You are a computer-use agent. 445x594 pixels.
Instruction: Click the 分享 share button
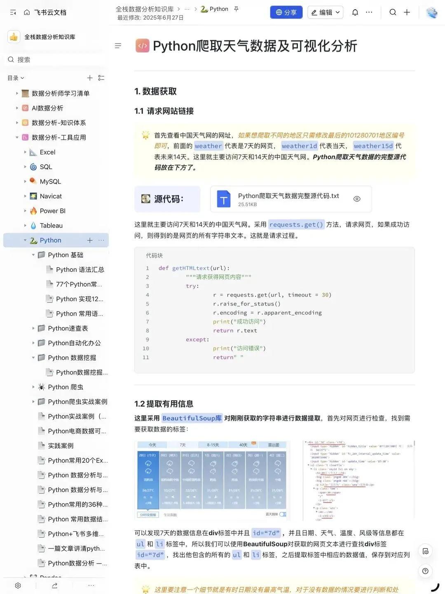tap(286, 12)
